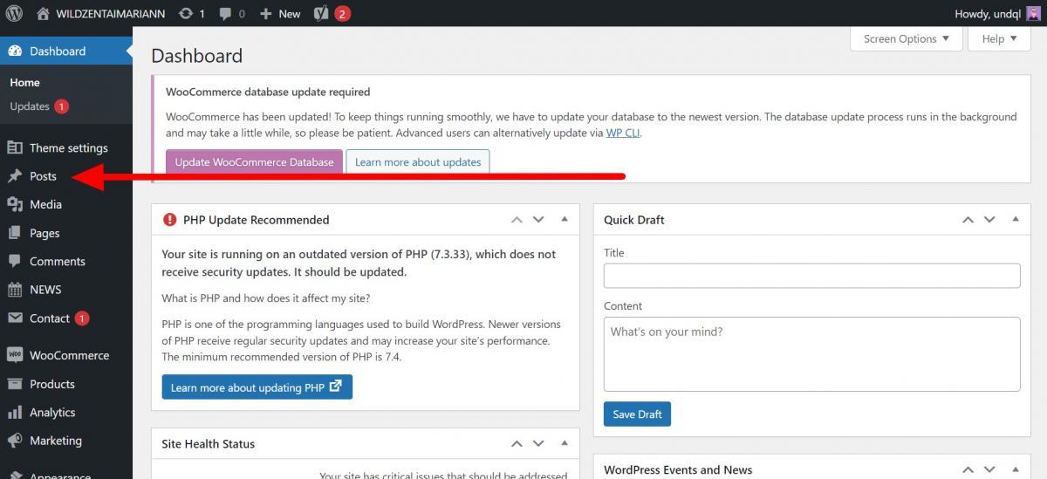
Task: Open the Marketing section
Action: pos(55,441)
